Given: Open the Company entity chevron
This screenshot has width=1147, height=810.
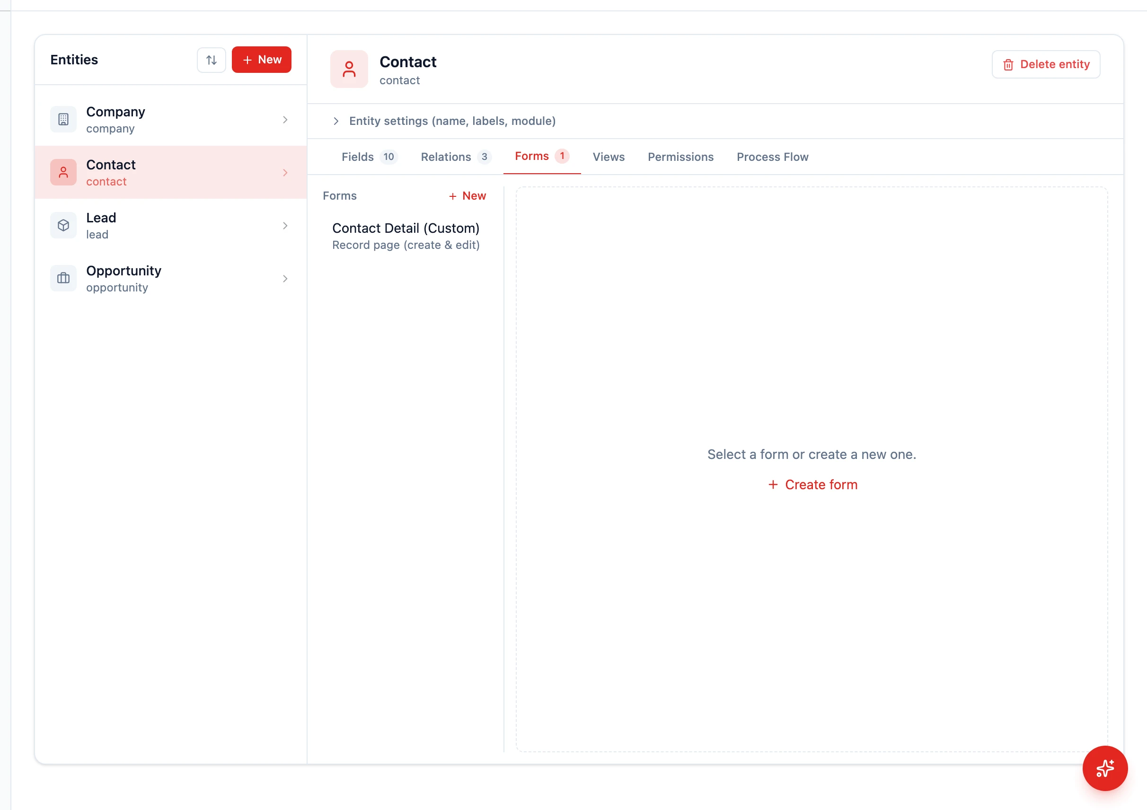Looking at the screenshot, I should click(285, 120).
